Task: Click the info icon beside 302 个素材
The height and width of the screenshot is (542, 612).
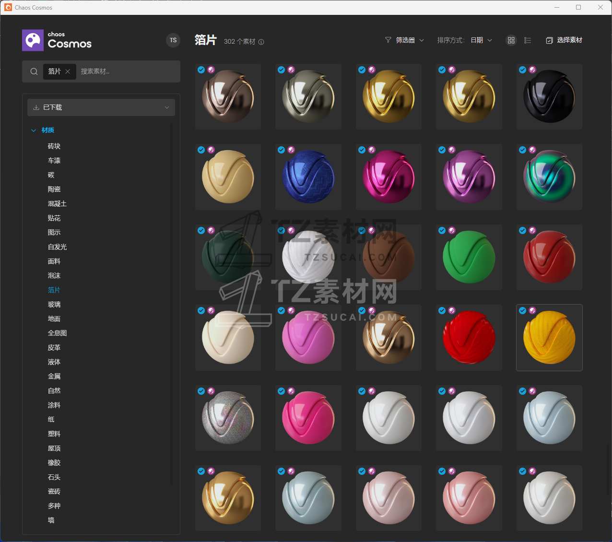Action: point(261,42)
